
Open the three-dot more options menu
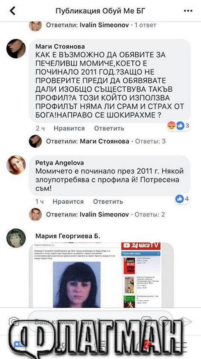pyautogui.click(x=188, y=11)
